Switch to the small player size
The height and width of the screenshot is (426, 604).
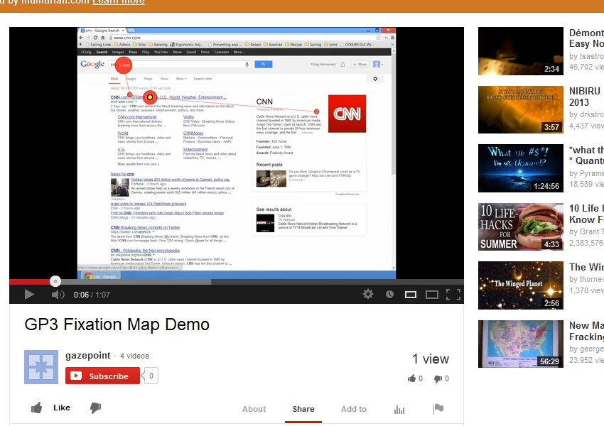pyautogui.click(x=411, y=295)
